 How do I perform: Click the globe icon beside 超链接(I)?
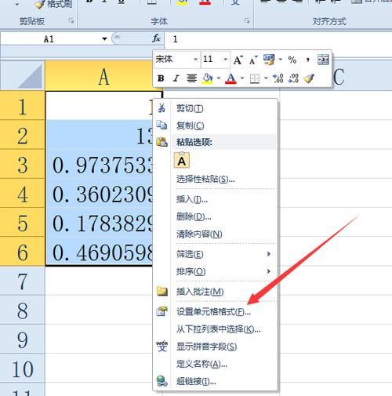coord(162,381)
